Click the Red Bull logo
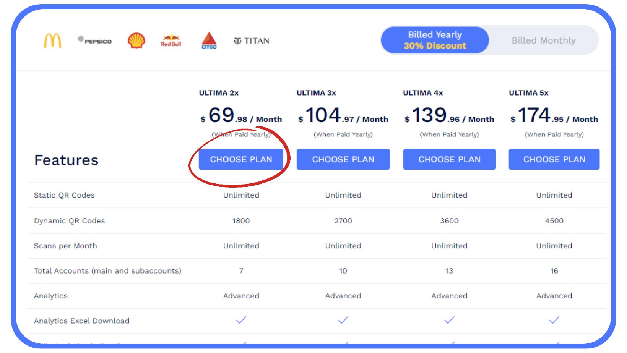The height and width of the screenshot is (353, 627). tap(171, 40)
